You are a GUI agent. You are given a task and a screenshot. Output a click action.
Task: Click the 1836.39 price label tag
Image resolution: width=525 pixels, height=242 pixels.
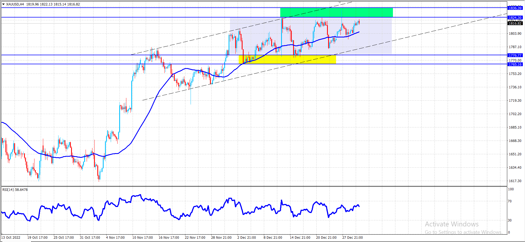point(515,8)
